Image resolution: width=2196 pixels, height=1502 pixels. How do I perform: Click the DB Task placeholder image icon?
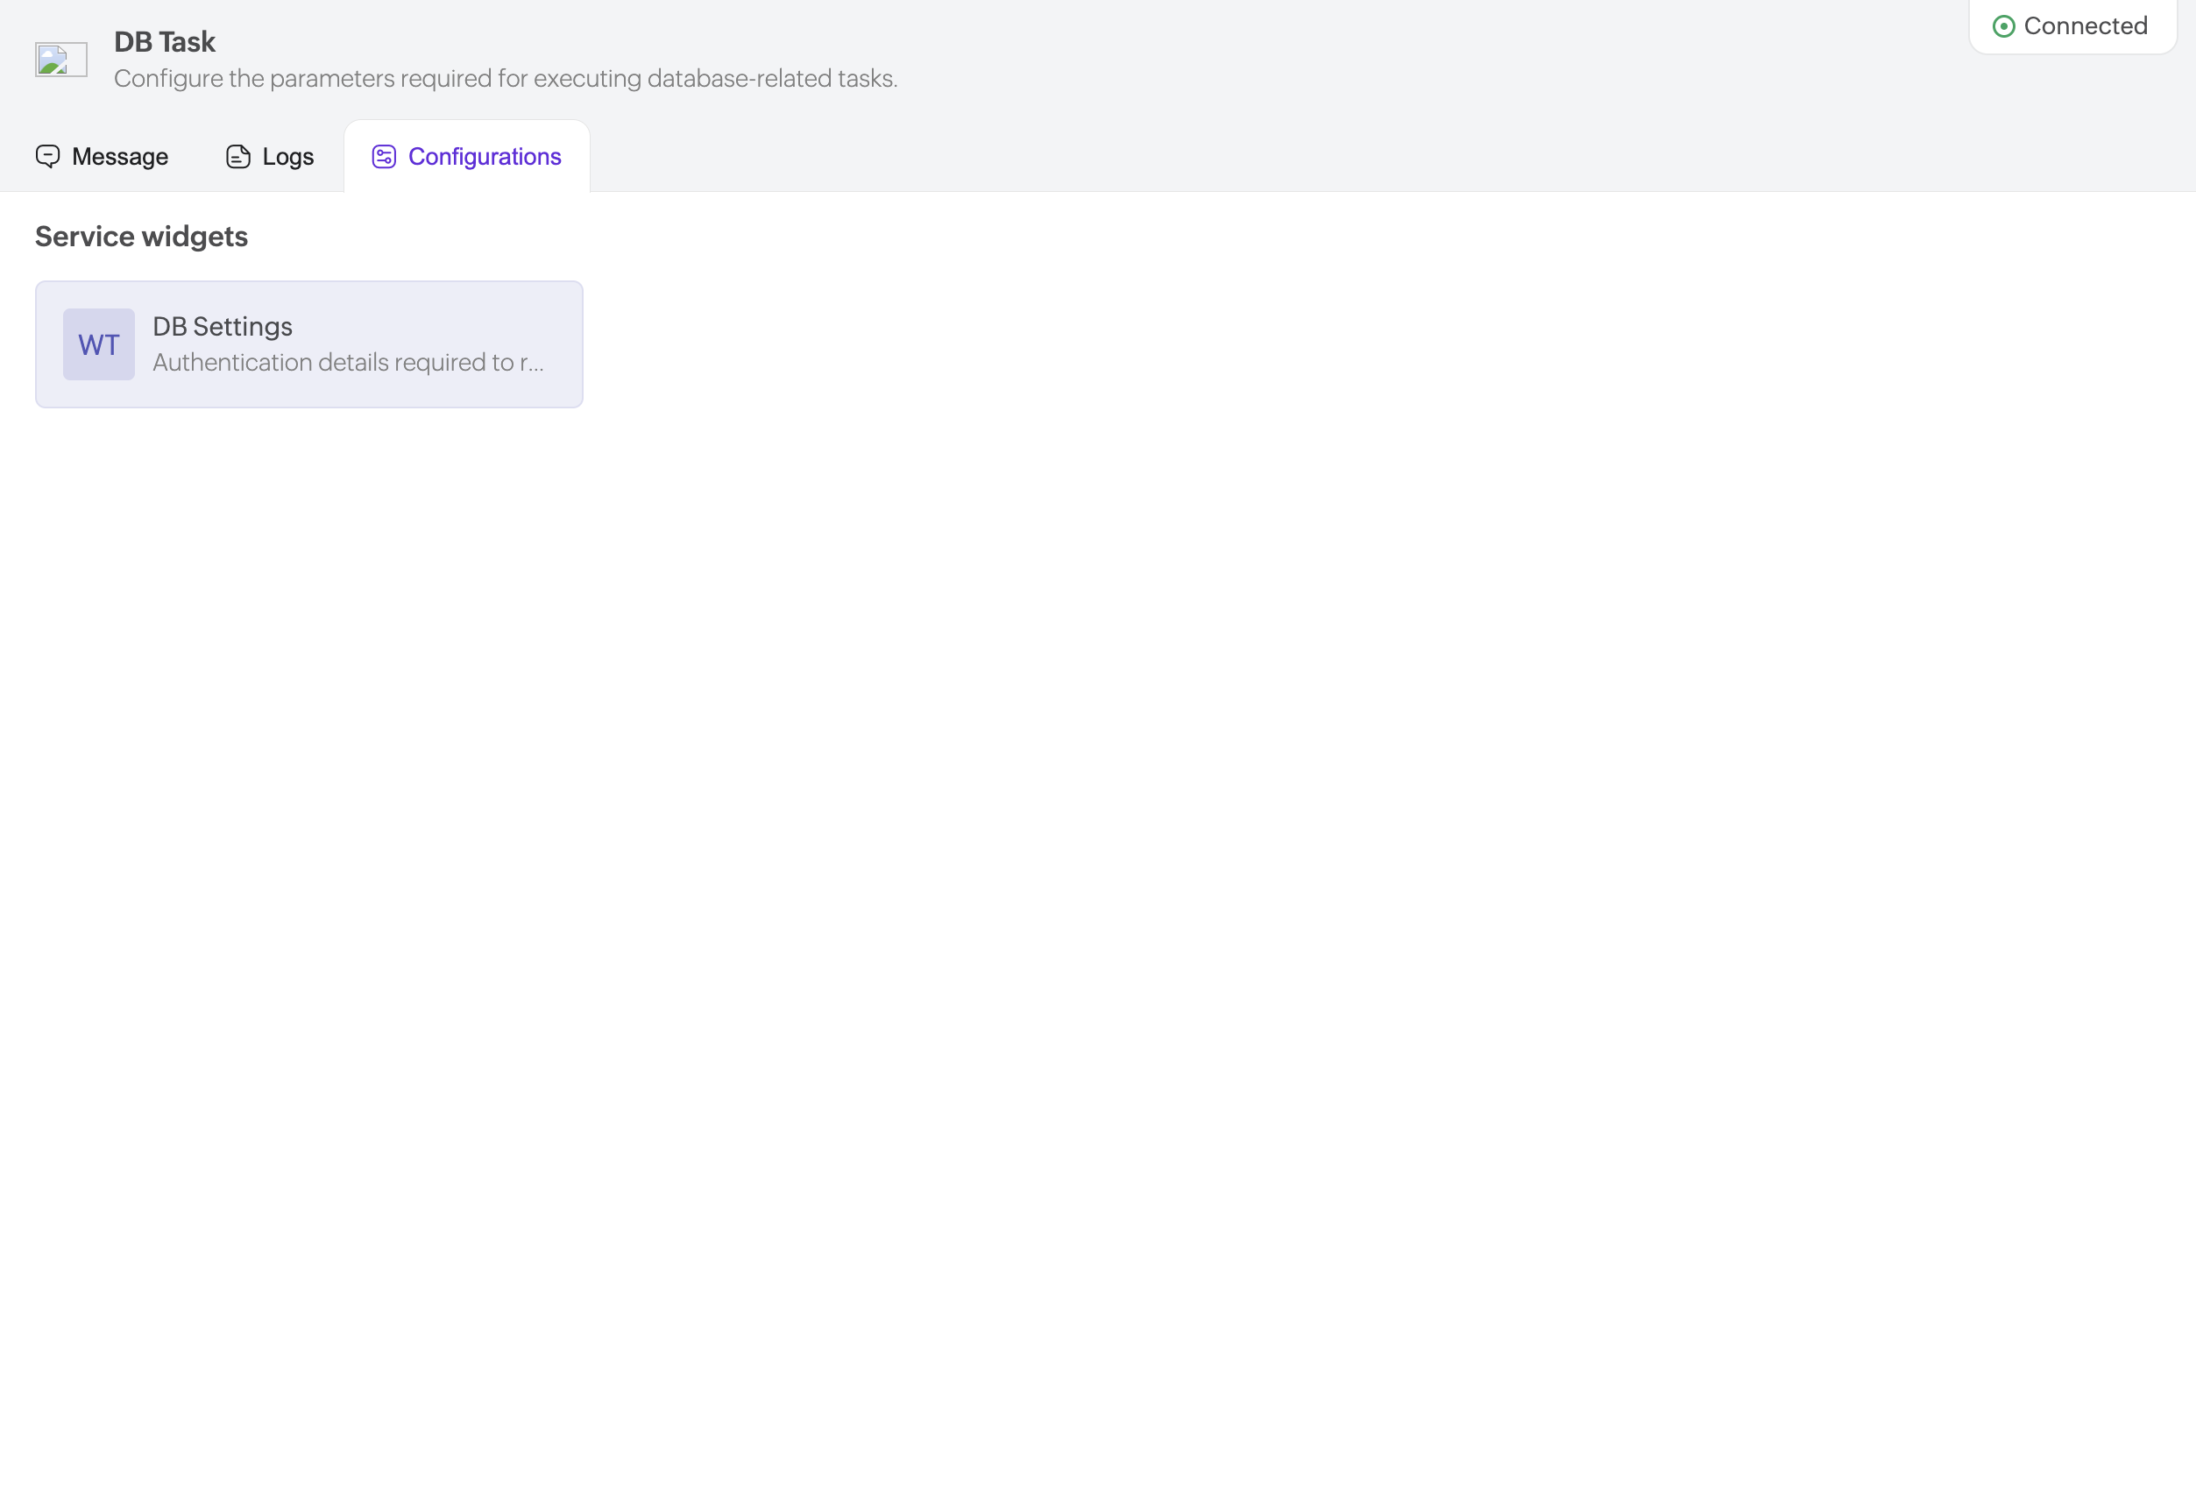coord(60,60)
